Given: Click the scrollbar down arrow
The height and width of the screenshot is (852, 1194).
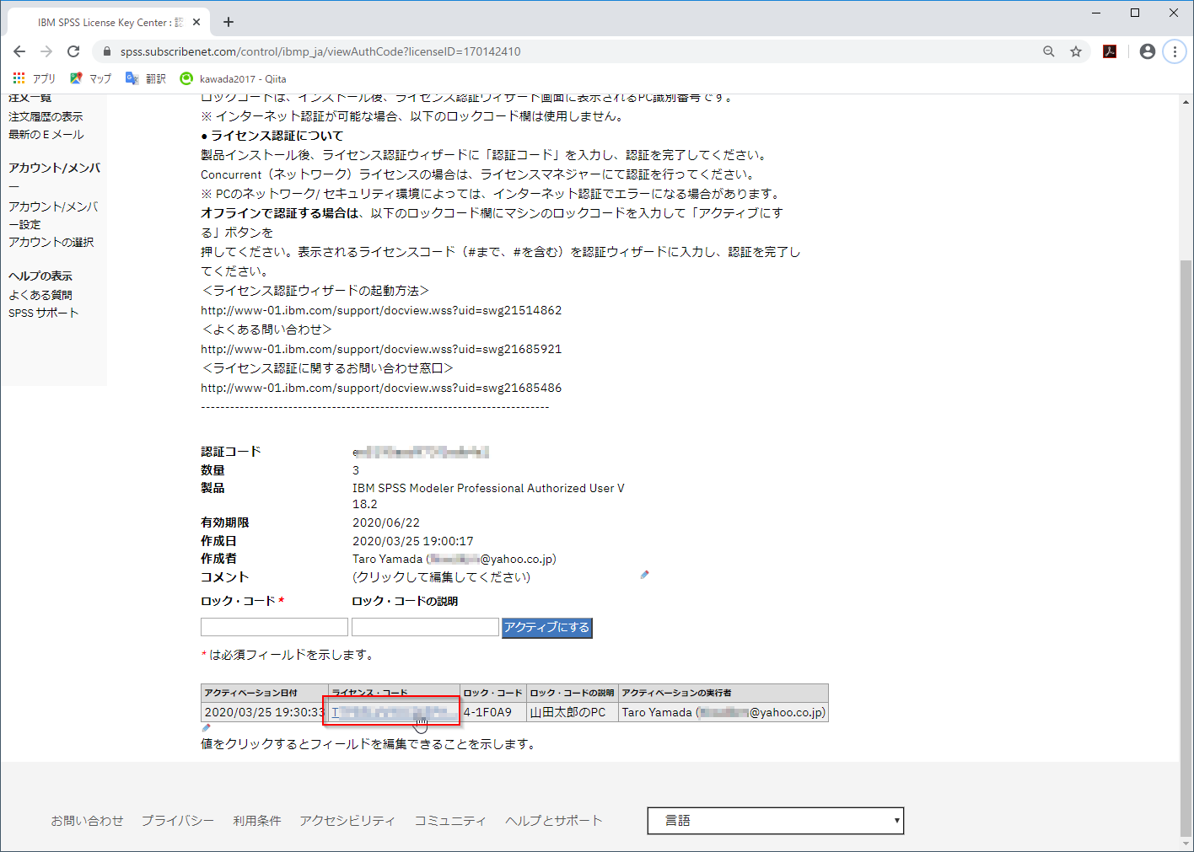Looking at the screenshot, I should (x=1186, y=844).
